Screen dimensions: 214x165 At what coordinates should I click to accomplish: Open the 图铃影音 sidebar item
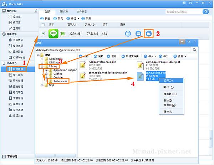16,52
